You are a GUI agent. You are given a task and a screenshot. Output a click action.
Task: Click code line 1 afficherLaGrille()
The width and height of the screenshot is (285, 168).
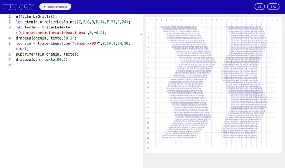37,16
